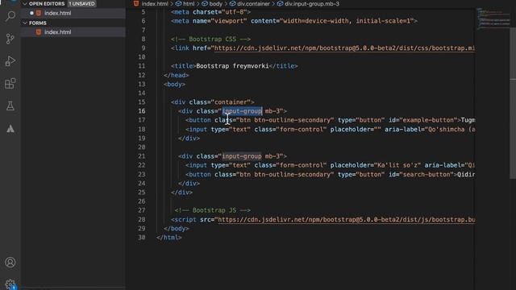Click div.input-group.mb-3 breadcrumb segment
Image resolution: width=516 pixels, height=290 pixels.
312,4
